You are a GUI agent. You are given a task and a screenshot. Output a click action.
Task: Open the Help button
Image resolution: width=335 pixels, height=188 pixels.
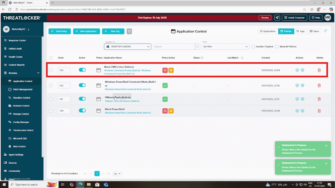coord(316,18)
